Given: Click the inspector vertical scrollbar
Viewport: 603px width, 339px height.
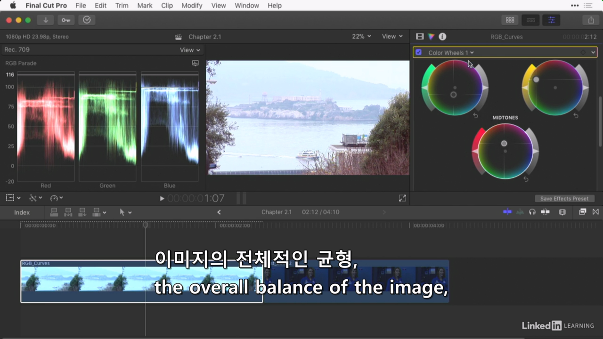Looking at the screenshot, I should click(x=600, y=121).
